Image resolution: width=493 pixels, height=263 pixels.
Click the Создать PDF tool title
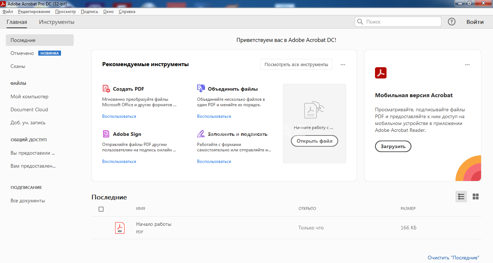pos(128,89)
